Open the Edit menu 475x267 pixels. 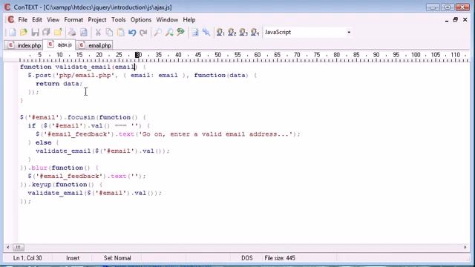point(37,20)
